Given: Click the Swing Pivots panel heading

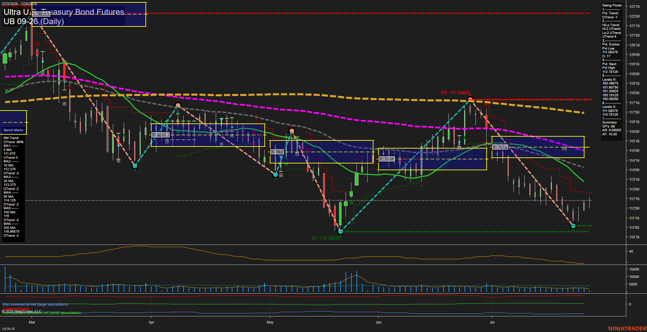Looking at the screenshot, I should (x=612, y=5).
